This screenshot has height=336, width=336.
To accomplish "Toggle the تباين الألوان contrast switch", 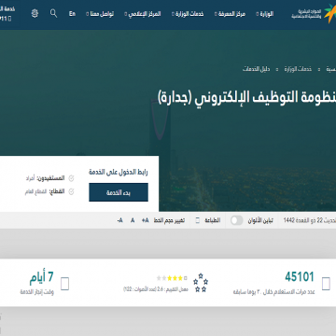I will coord(237,220).
